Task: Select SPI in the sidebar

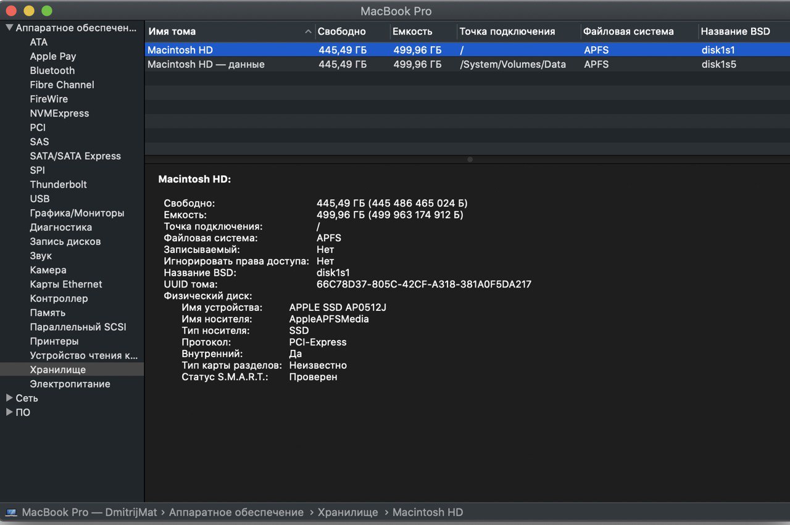Action: point(38,170)
